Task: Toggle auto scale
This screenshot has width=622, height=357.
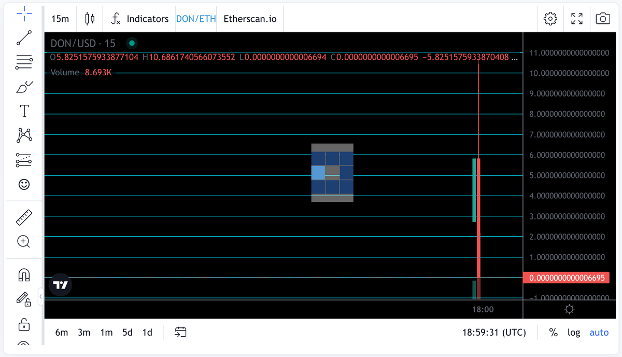Action: pos(599,333)
